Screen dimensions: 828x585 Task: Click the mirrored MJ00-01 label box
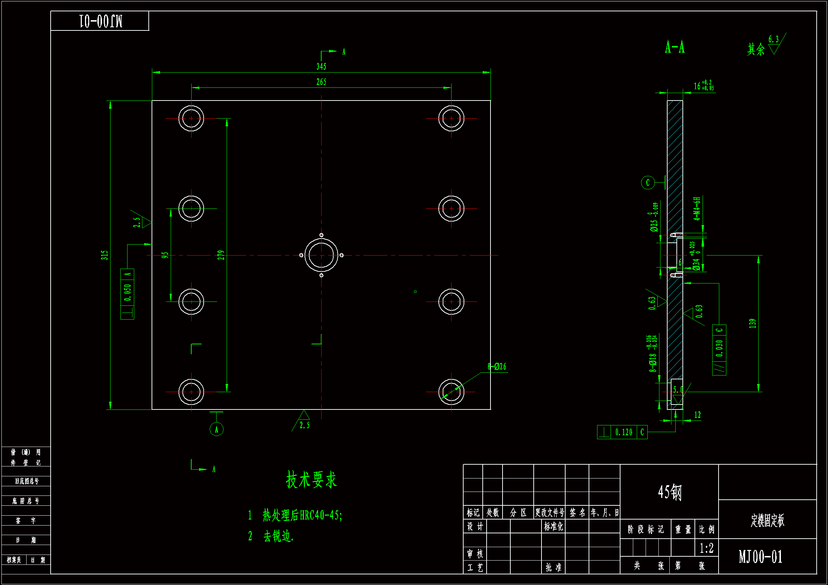(100, 21)
